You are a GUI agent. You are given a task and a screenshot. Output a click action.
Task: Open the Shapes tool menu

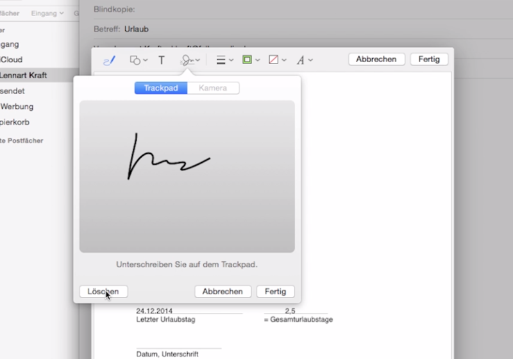click(138, 60)
